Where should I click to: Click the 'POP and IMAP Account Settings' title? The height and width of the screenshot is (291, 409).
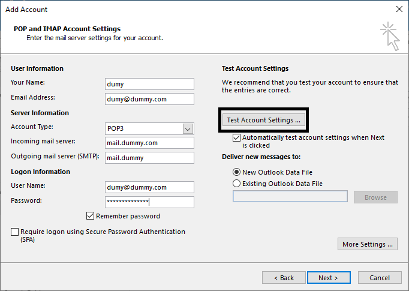67,29
